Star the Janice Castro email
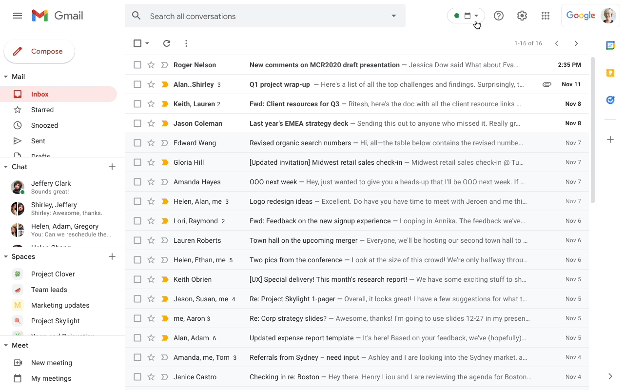Image resolution: width=624 pixels, height=390 pixels. (151, 377)
